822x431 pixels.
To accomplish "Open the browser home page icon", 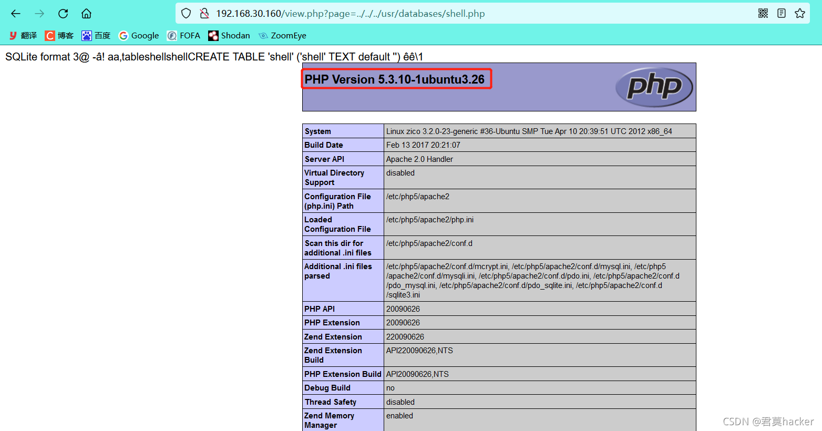I will coord(87,14).
